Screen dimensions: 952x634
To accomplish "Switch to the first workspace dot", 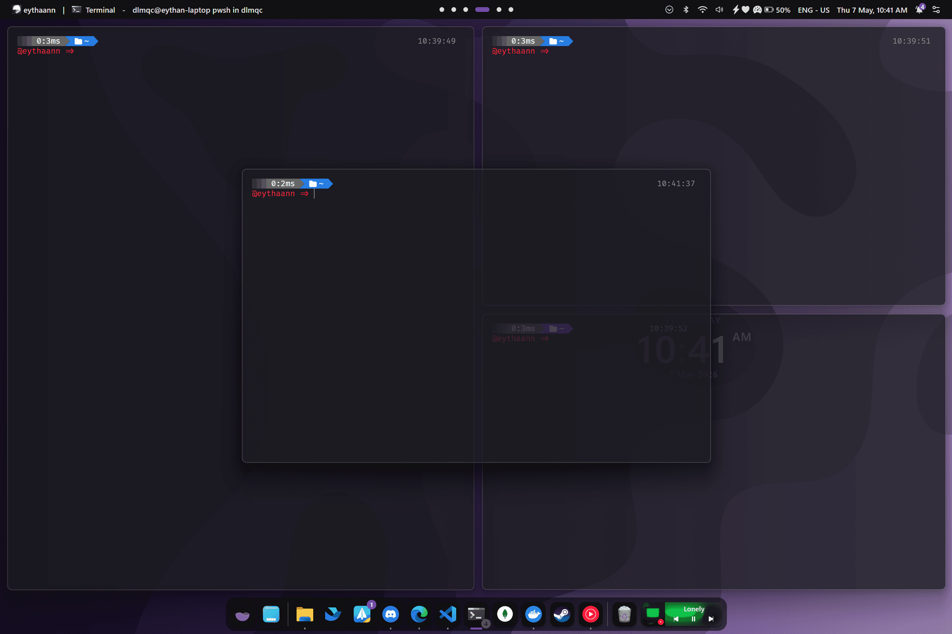I will pyautogui.click(x=441, y=10).
